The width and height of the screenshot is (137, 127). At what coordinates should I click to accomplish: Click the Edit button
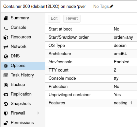[54, 18]
